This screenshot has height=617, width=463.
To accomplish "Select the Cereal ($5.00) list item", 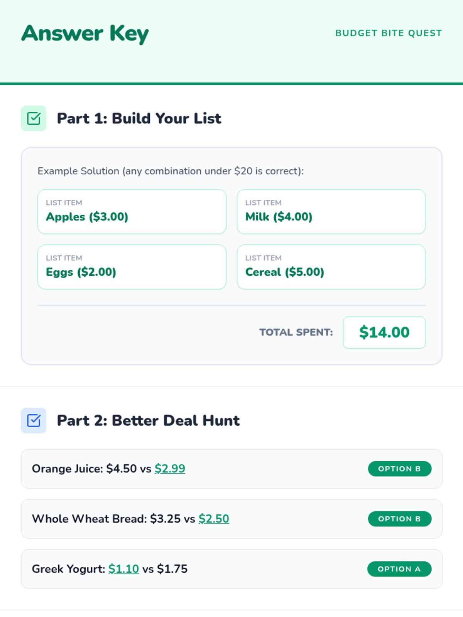I will [x=331, y=267].
